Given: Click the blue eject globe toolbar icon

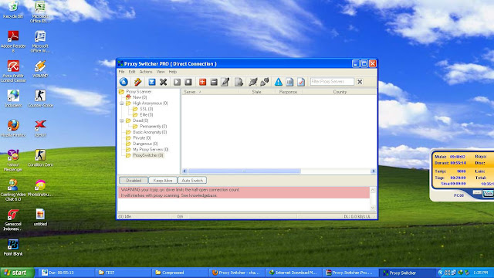Looking at the screenshot, I should (123, 82).
